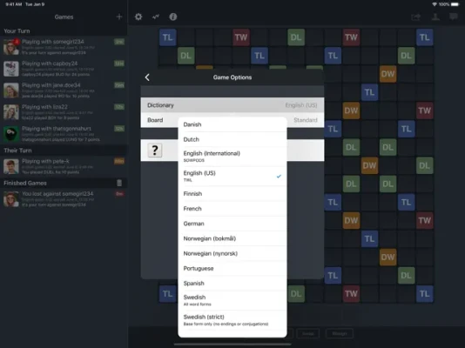465x348 pixels.
Task: Open the player profile icon
Action: (x=435, y=17)
